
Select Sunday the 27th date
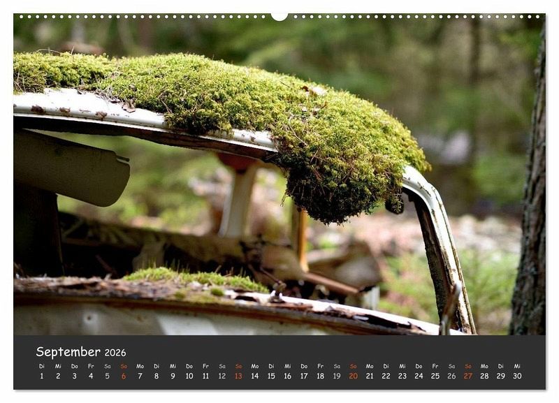tap(467, 376)
